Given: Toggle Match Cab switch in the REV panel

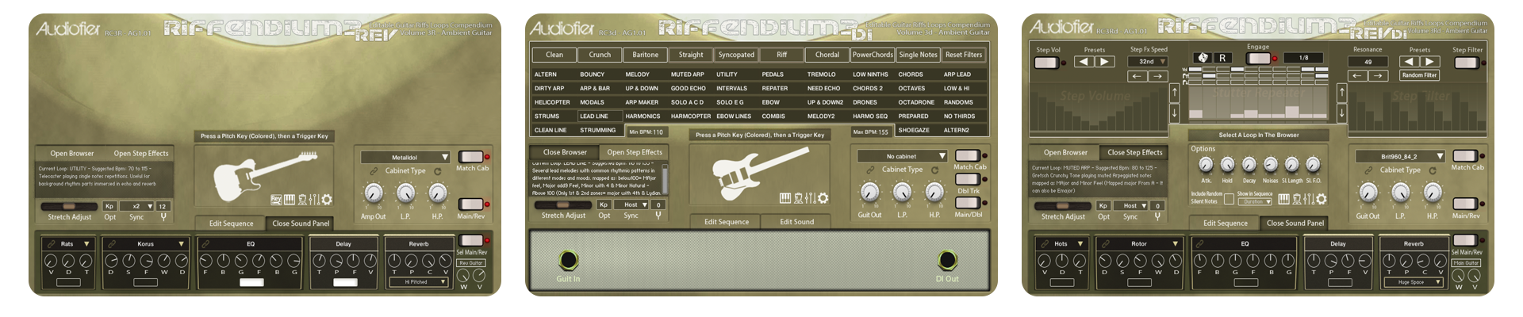Looking at the screenshot, I should point(470,157).
